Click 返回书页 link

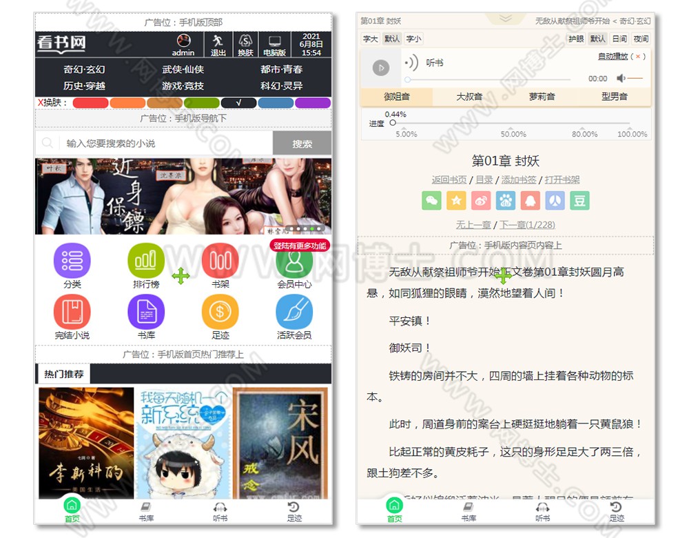click(x=449, y=179)
